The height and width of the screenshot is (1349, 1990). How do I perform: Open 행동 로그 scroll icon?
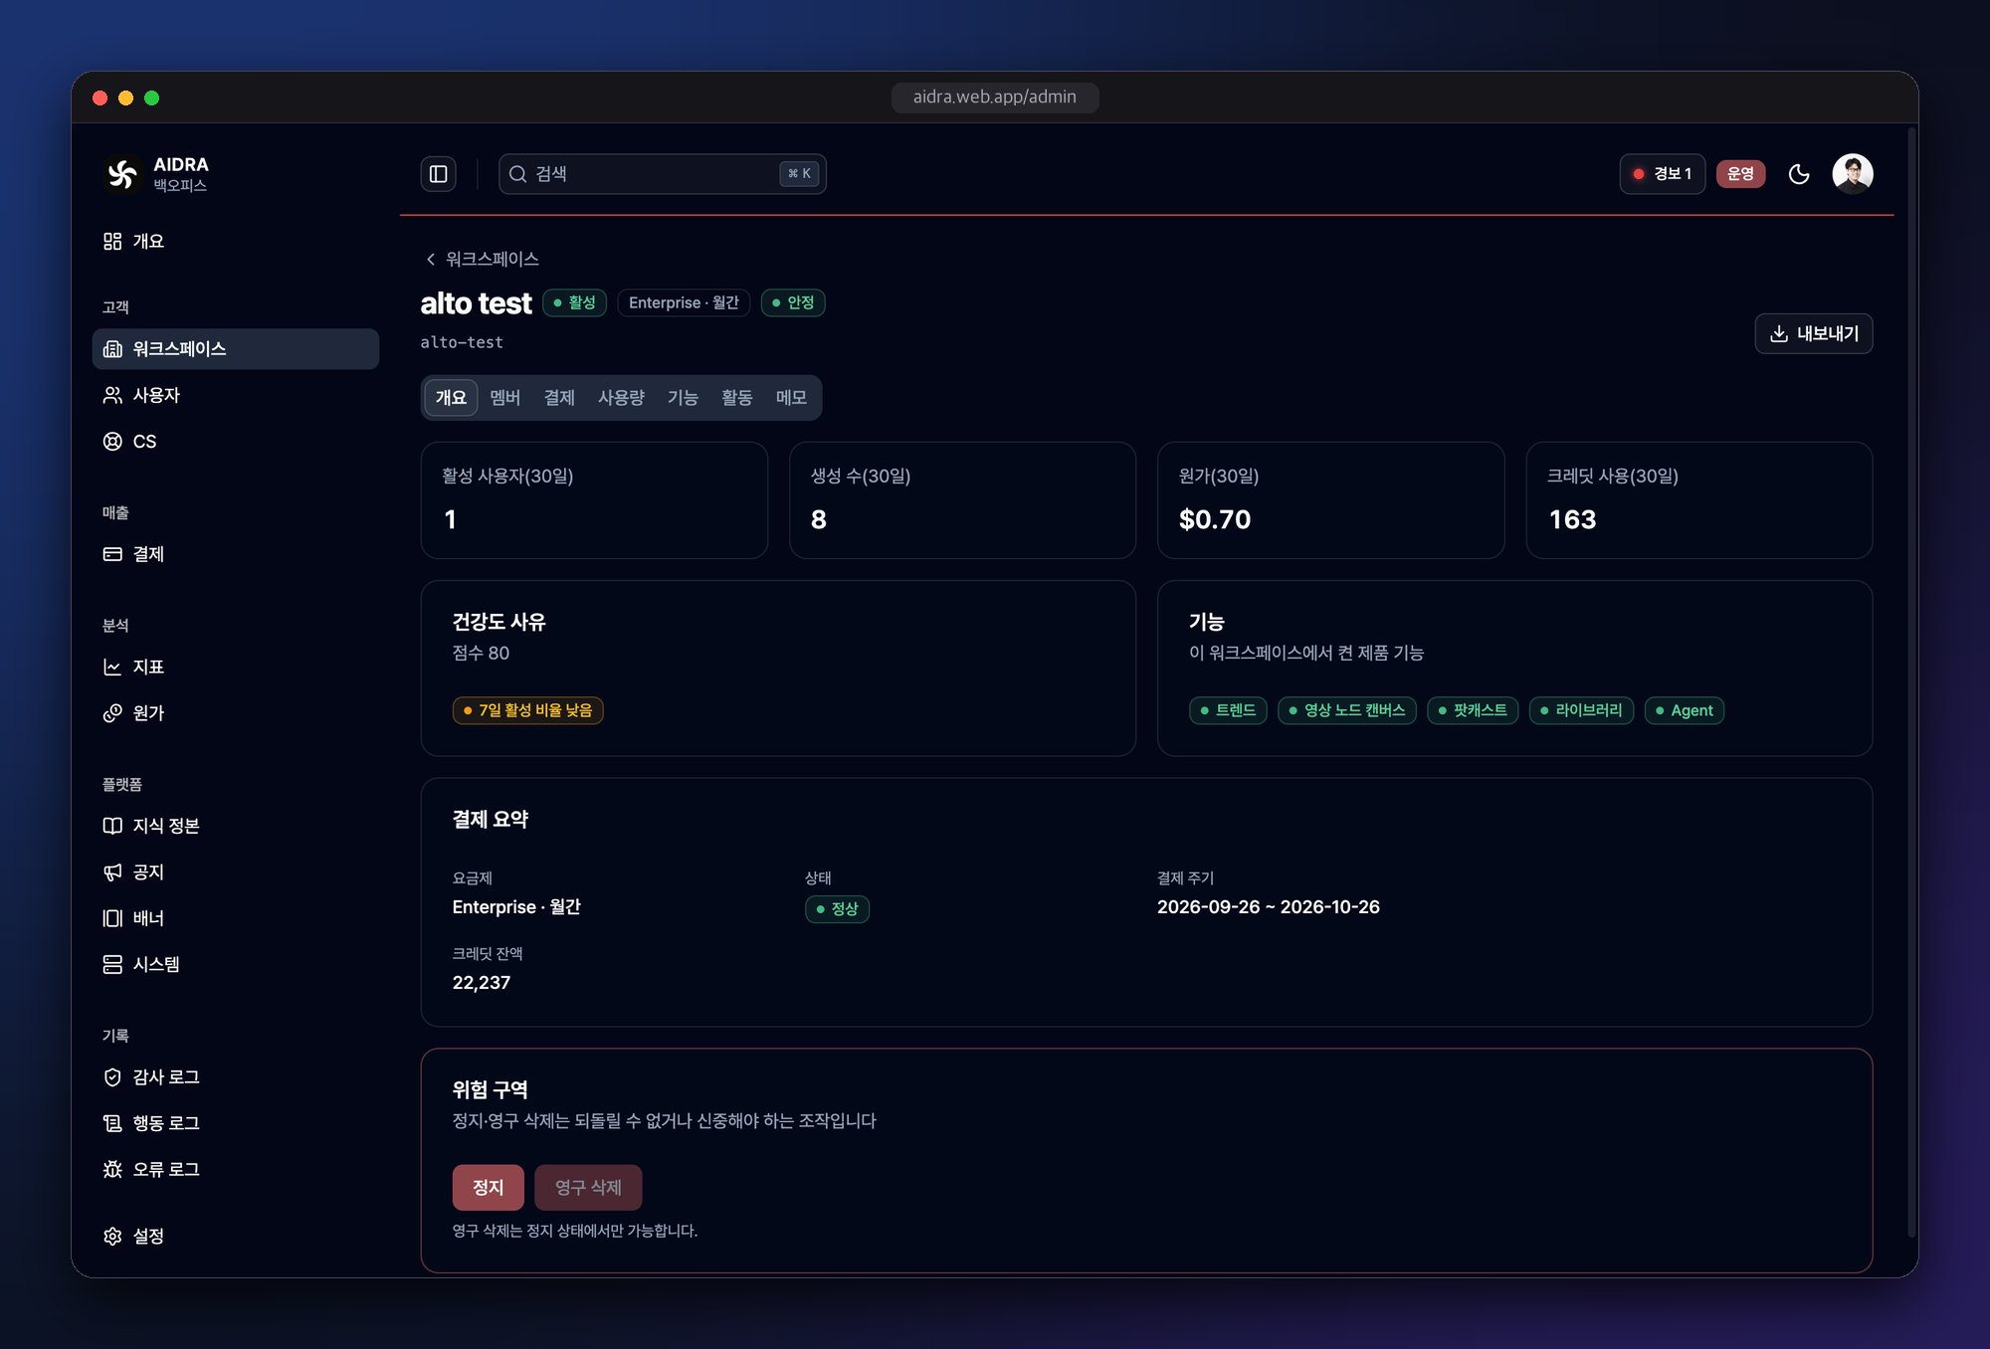click(x=112, y=1123)
